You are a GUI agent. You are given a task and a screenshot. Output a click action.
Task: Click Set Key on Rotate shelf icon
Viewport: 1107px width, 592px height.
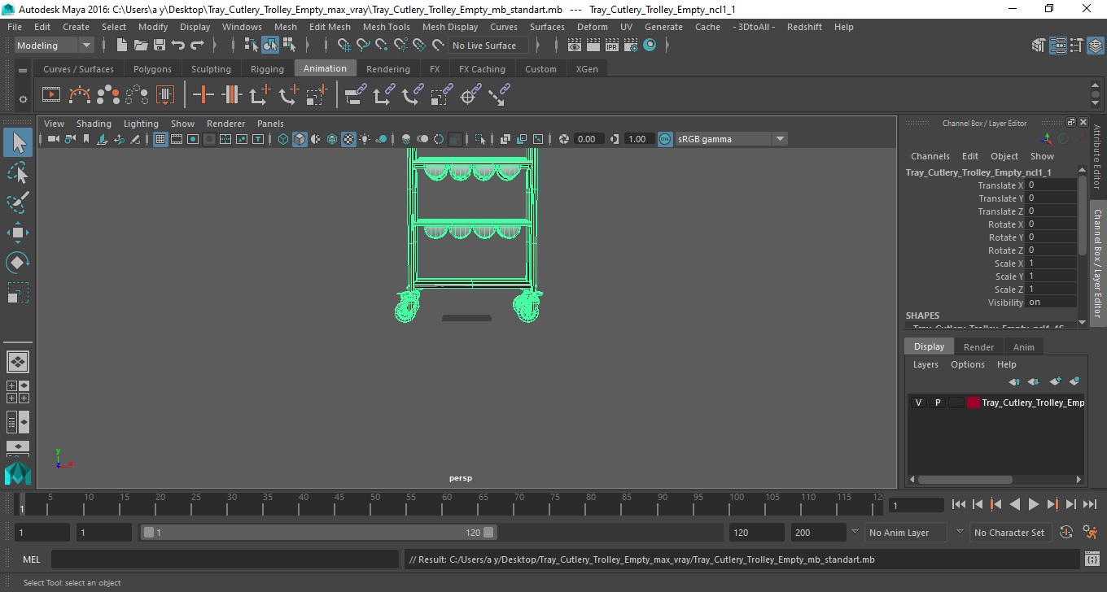[x=287, y=95]
